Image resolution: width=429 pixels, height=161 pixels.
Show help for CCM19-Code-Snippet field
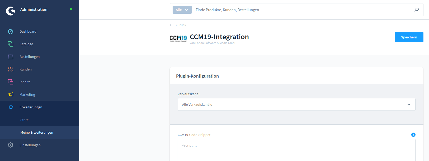coord(413,135)
